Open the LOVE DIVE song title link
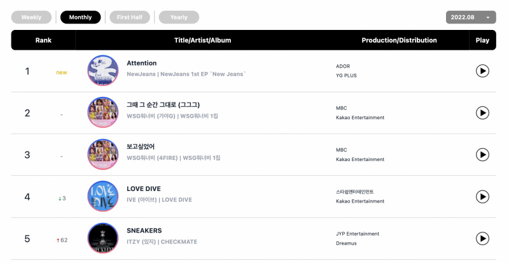 144,188
